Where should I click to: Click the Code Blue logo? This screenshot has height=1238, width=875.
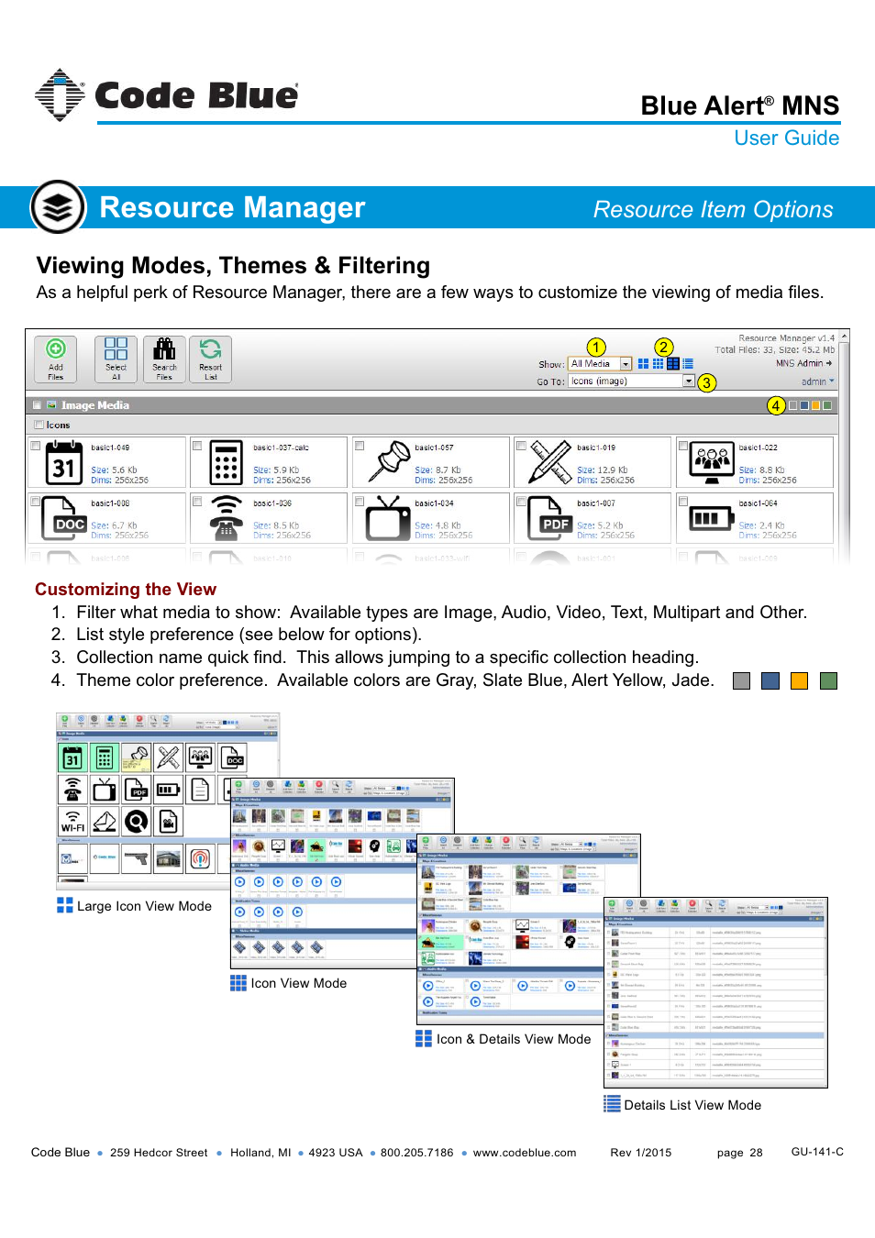click(166, 95)
